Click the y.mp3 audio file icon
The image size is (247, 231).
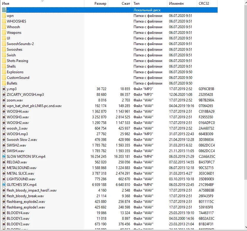tap(4, 89)
